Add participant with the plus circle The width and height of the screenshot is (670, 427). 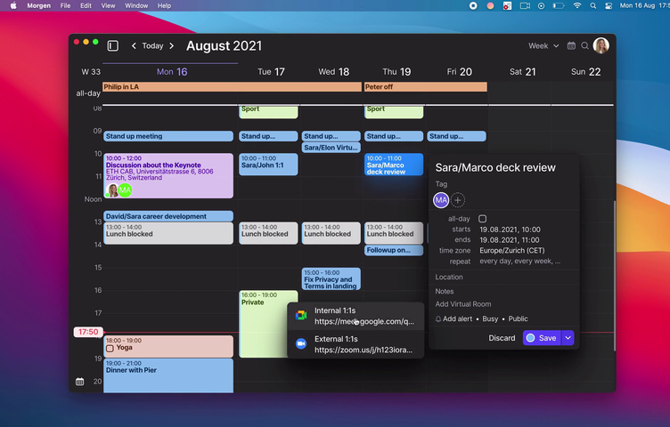458,200
